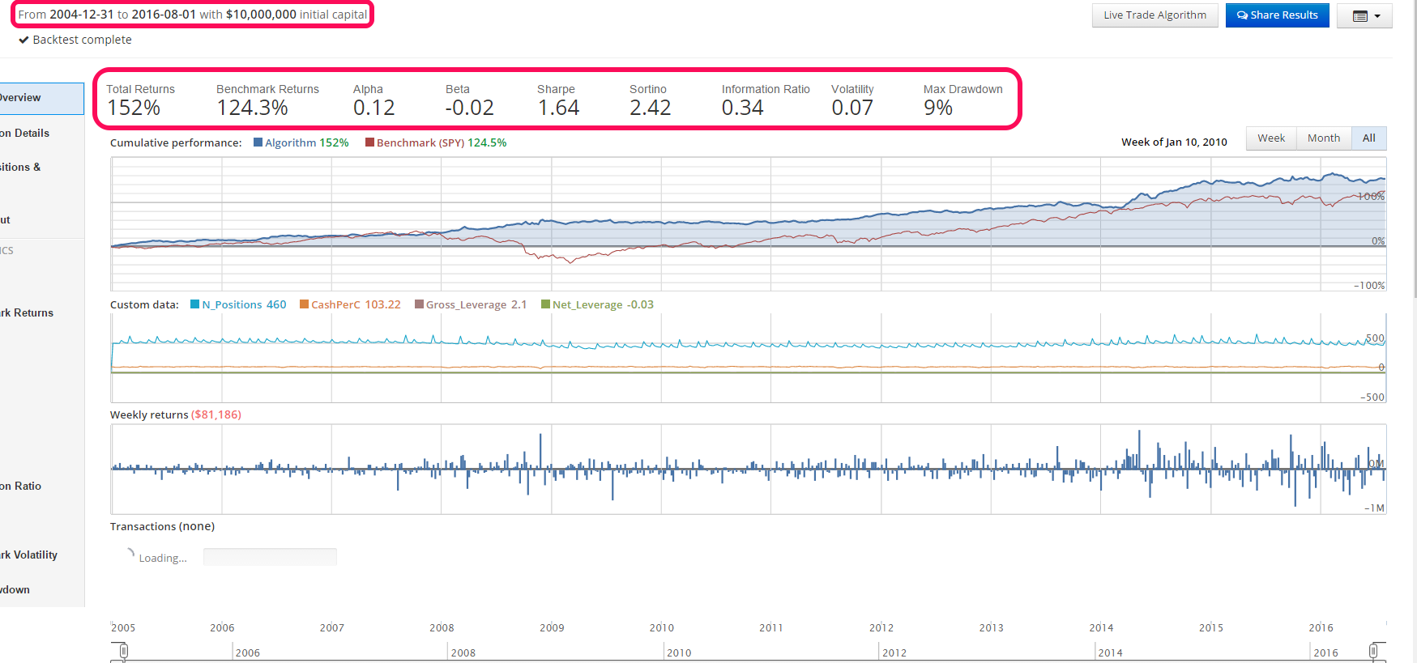Click the Volatility 0.07 value
The width and height of the screenshot is (1417, 663).
click(x=852, y=108)
